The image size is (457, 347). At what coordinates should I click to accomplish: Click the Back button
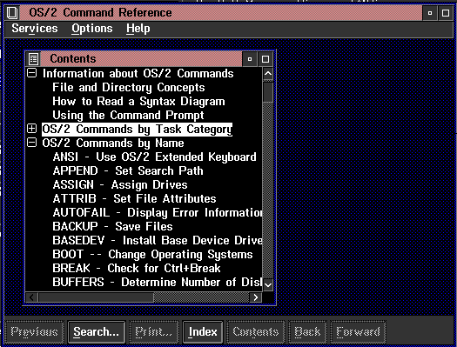click(307, 332)
